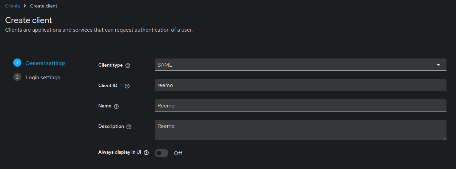Go to General settings step

tap(46, 63)
